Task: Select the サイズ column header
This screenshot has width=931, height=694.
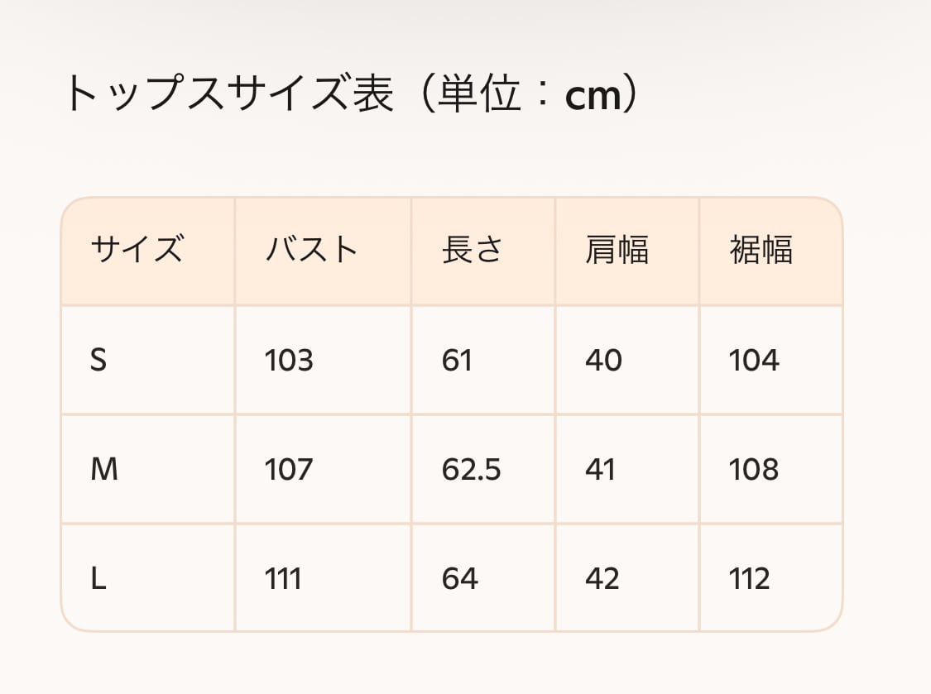Action: 137,249
